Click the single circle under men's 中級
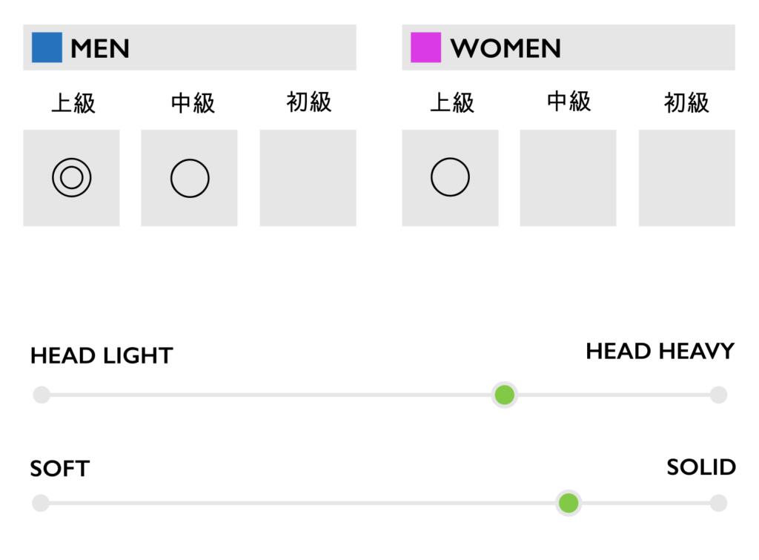This screenshot has height=560, width=759. point(190,178)
